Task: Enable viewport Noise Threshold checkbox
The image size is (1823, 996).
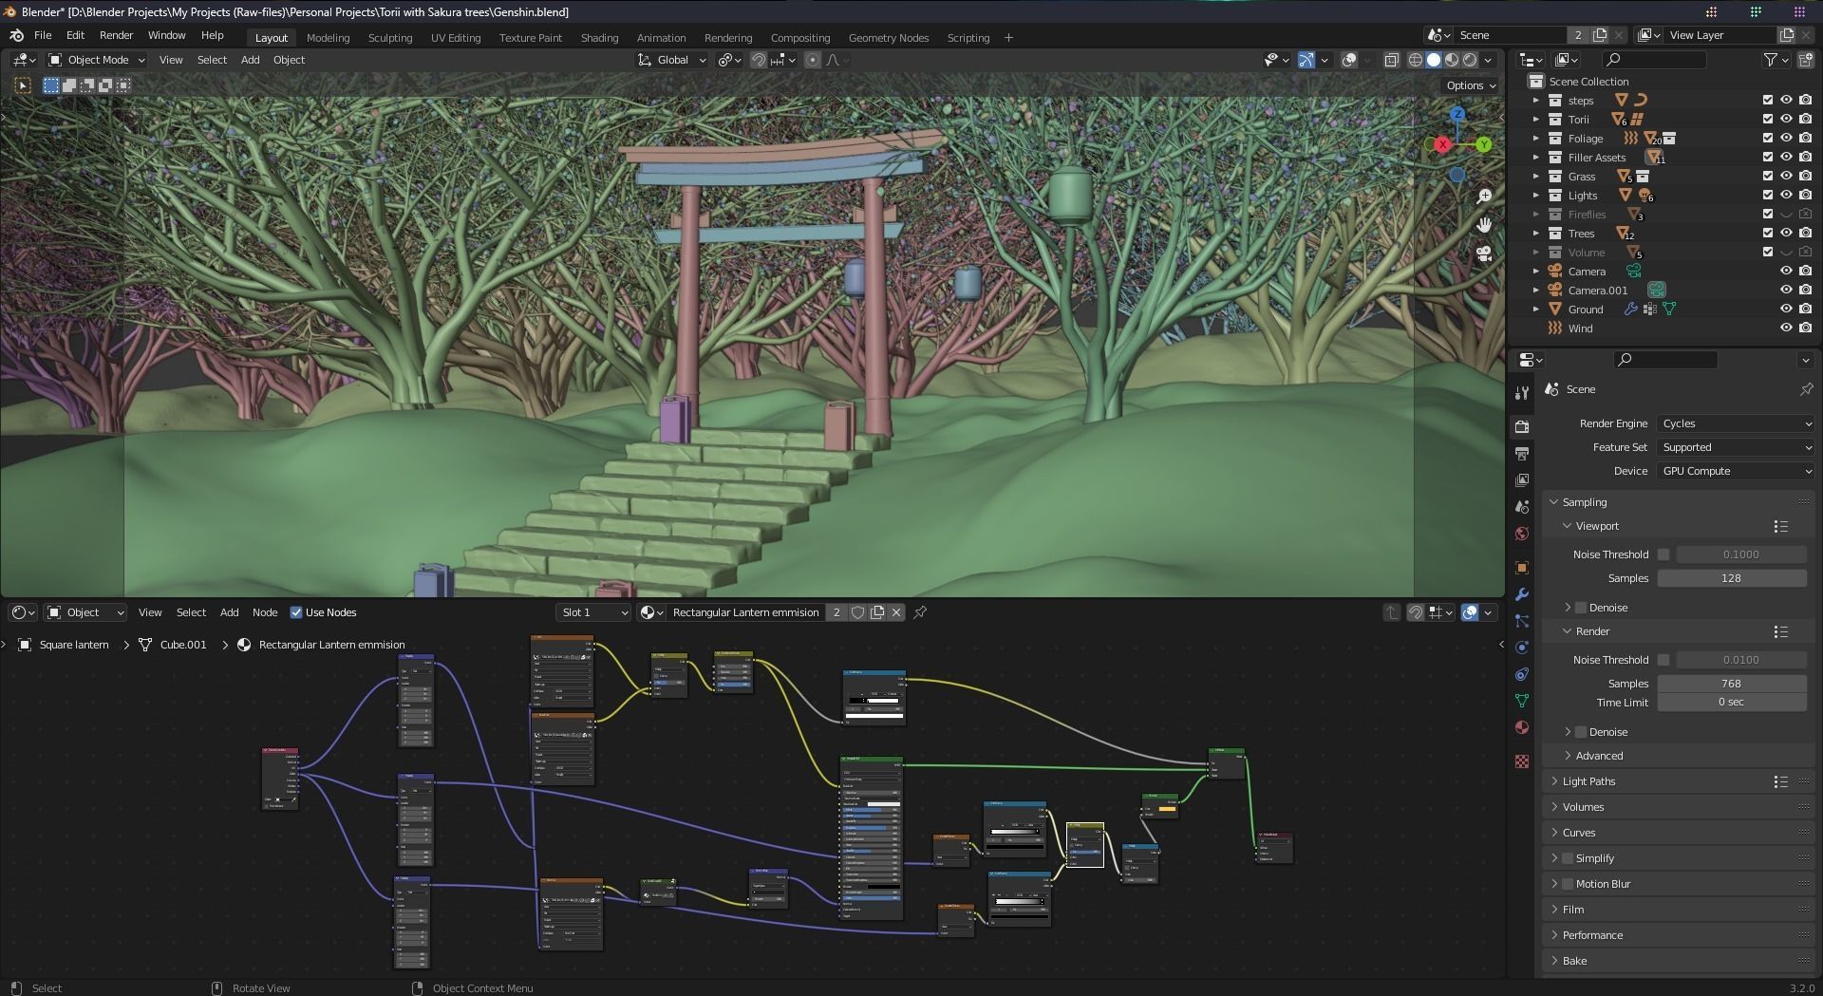Action: (1663, 554)
